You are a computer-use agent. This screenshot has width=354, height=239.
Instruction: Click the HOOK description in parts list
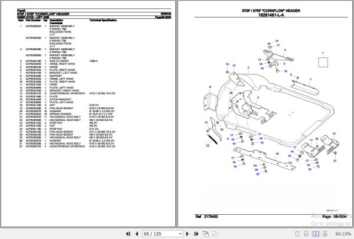click(x=53, y=84)
